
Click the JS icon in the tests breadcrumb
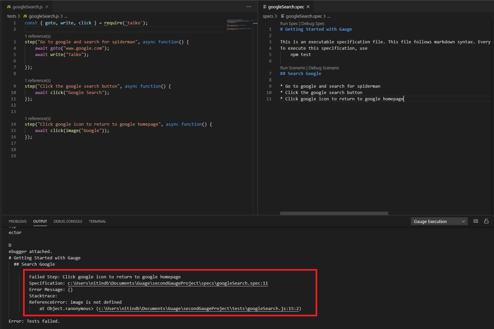coord(25,16)
